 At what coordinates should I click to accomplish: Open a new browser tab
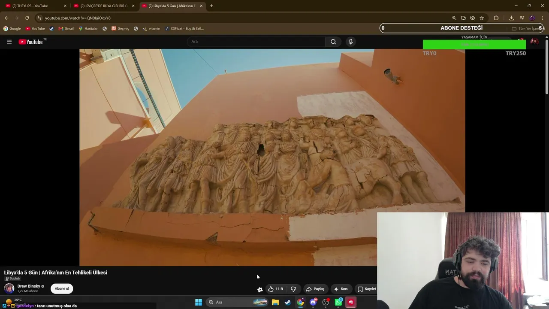(211, 6)
